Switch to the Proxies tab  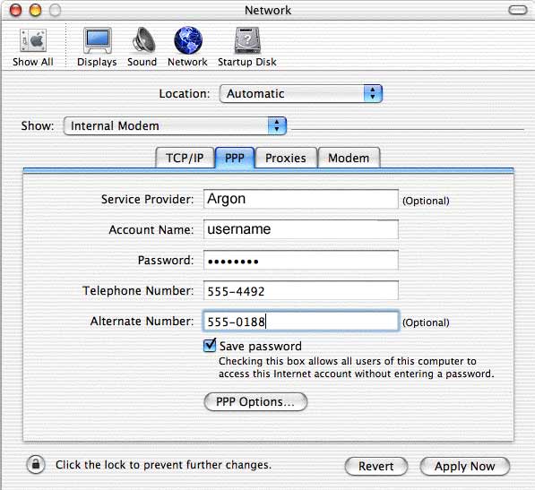pos(286,158)
